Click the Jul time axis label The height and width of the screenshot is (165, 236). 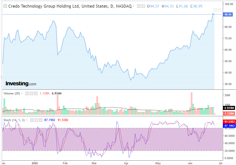pos(221,163)
